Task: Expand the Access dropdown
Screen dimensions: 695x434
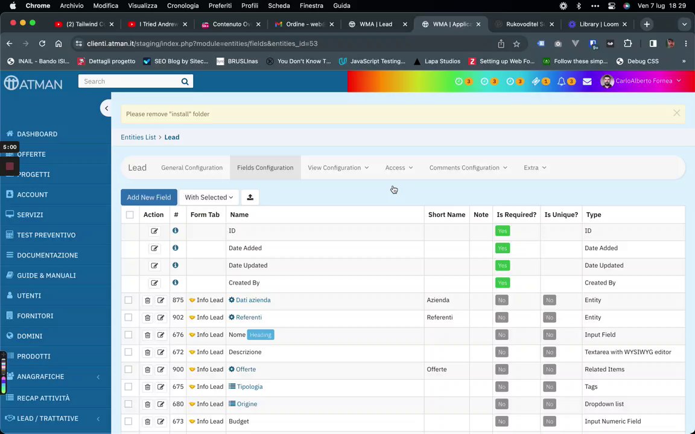Action: tap(399, 168)
